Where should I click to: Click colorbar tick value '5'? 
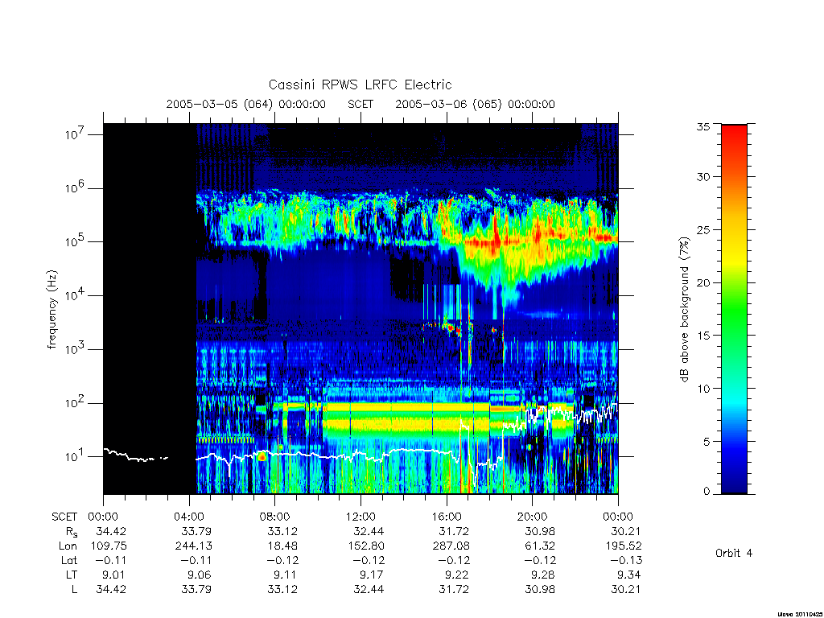pyautogui.click(x=706, y=442)
